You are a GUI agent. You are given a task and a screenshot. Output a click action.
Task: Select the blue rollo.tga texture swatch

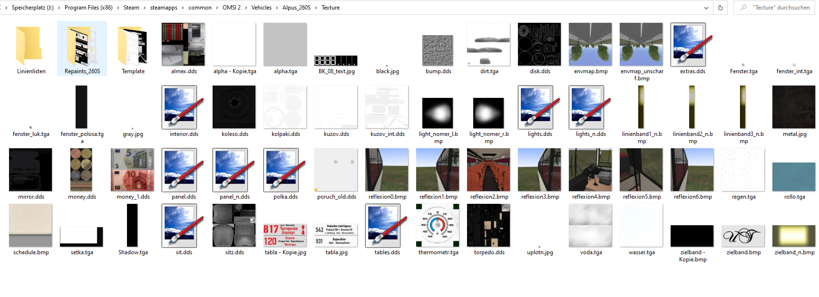[794, 176]
